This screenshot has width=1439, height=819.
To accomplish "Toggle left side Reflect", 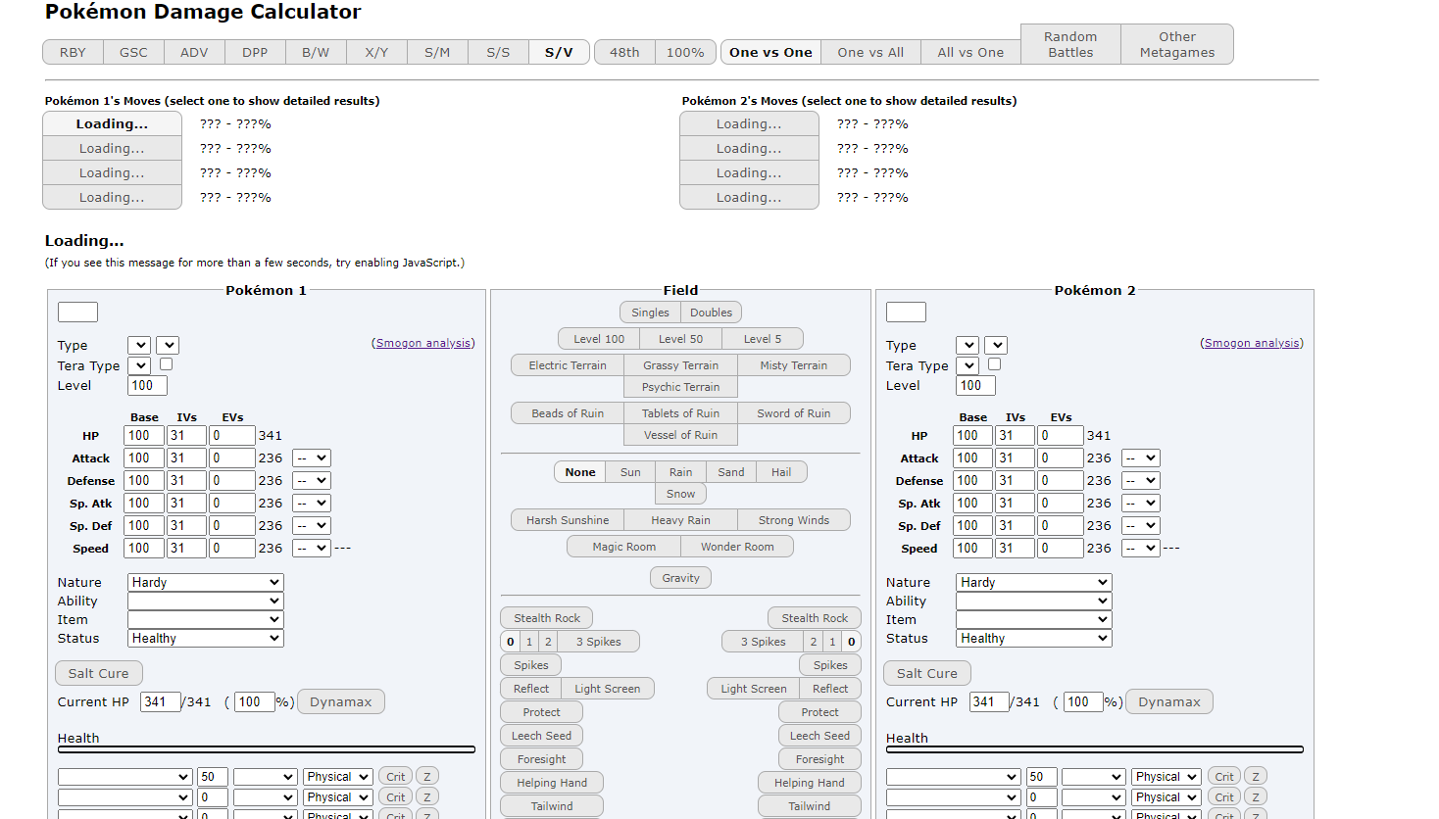I will [x=531, y=689].
